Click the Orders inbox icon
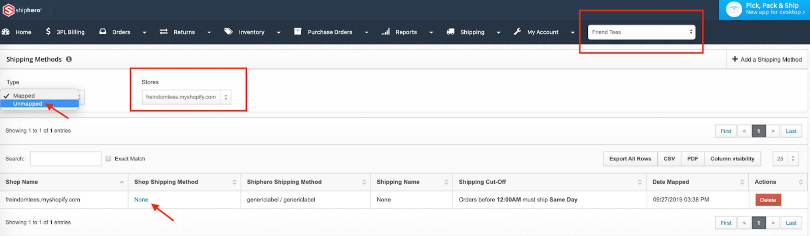The image size is (810, 236). (103, 32)
